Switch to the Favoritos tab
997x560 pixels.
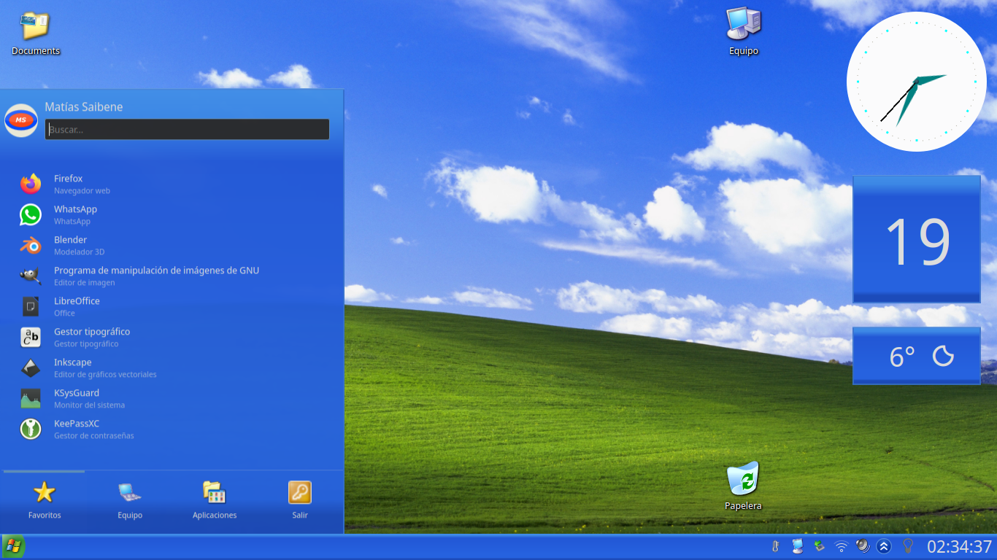click(45, 500)
